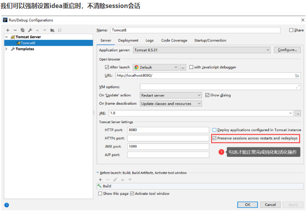Select Build task in before launch list
Screen dimensions: 306x211
200,186
